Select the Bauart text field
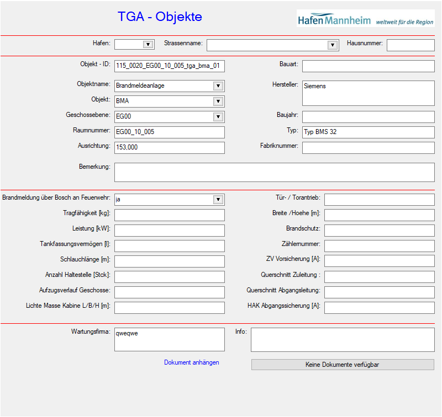The width and height of the screenshot is (442, 417). coord(368,66)
